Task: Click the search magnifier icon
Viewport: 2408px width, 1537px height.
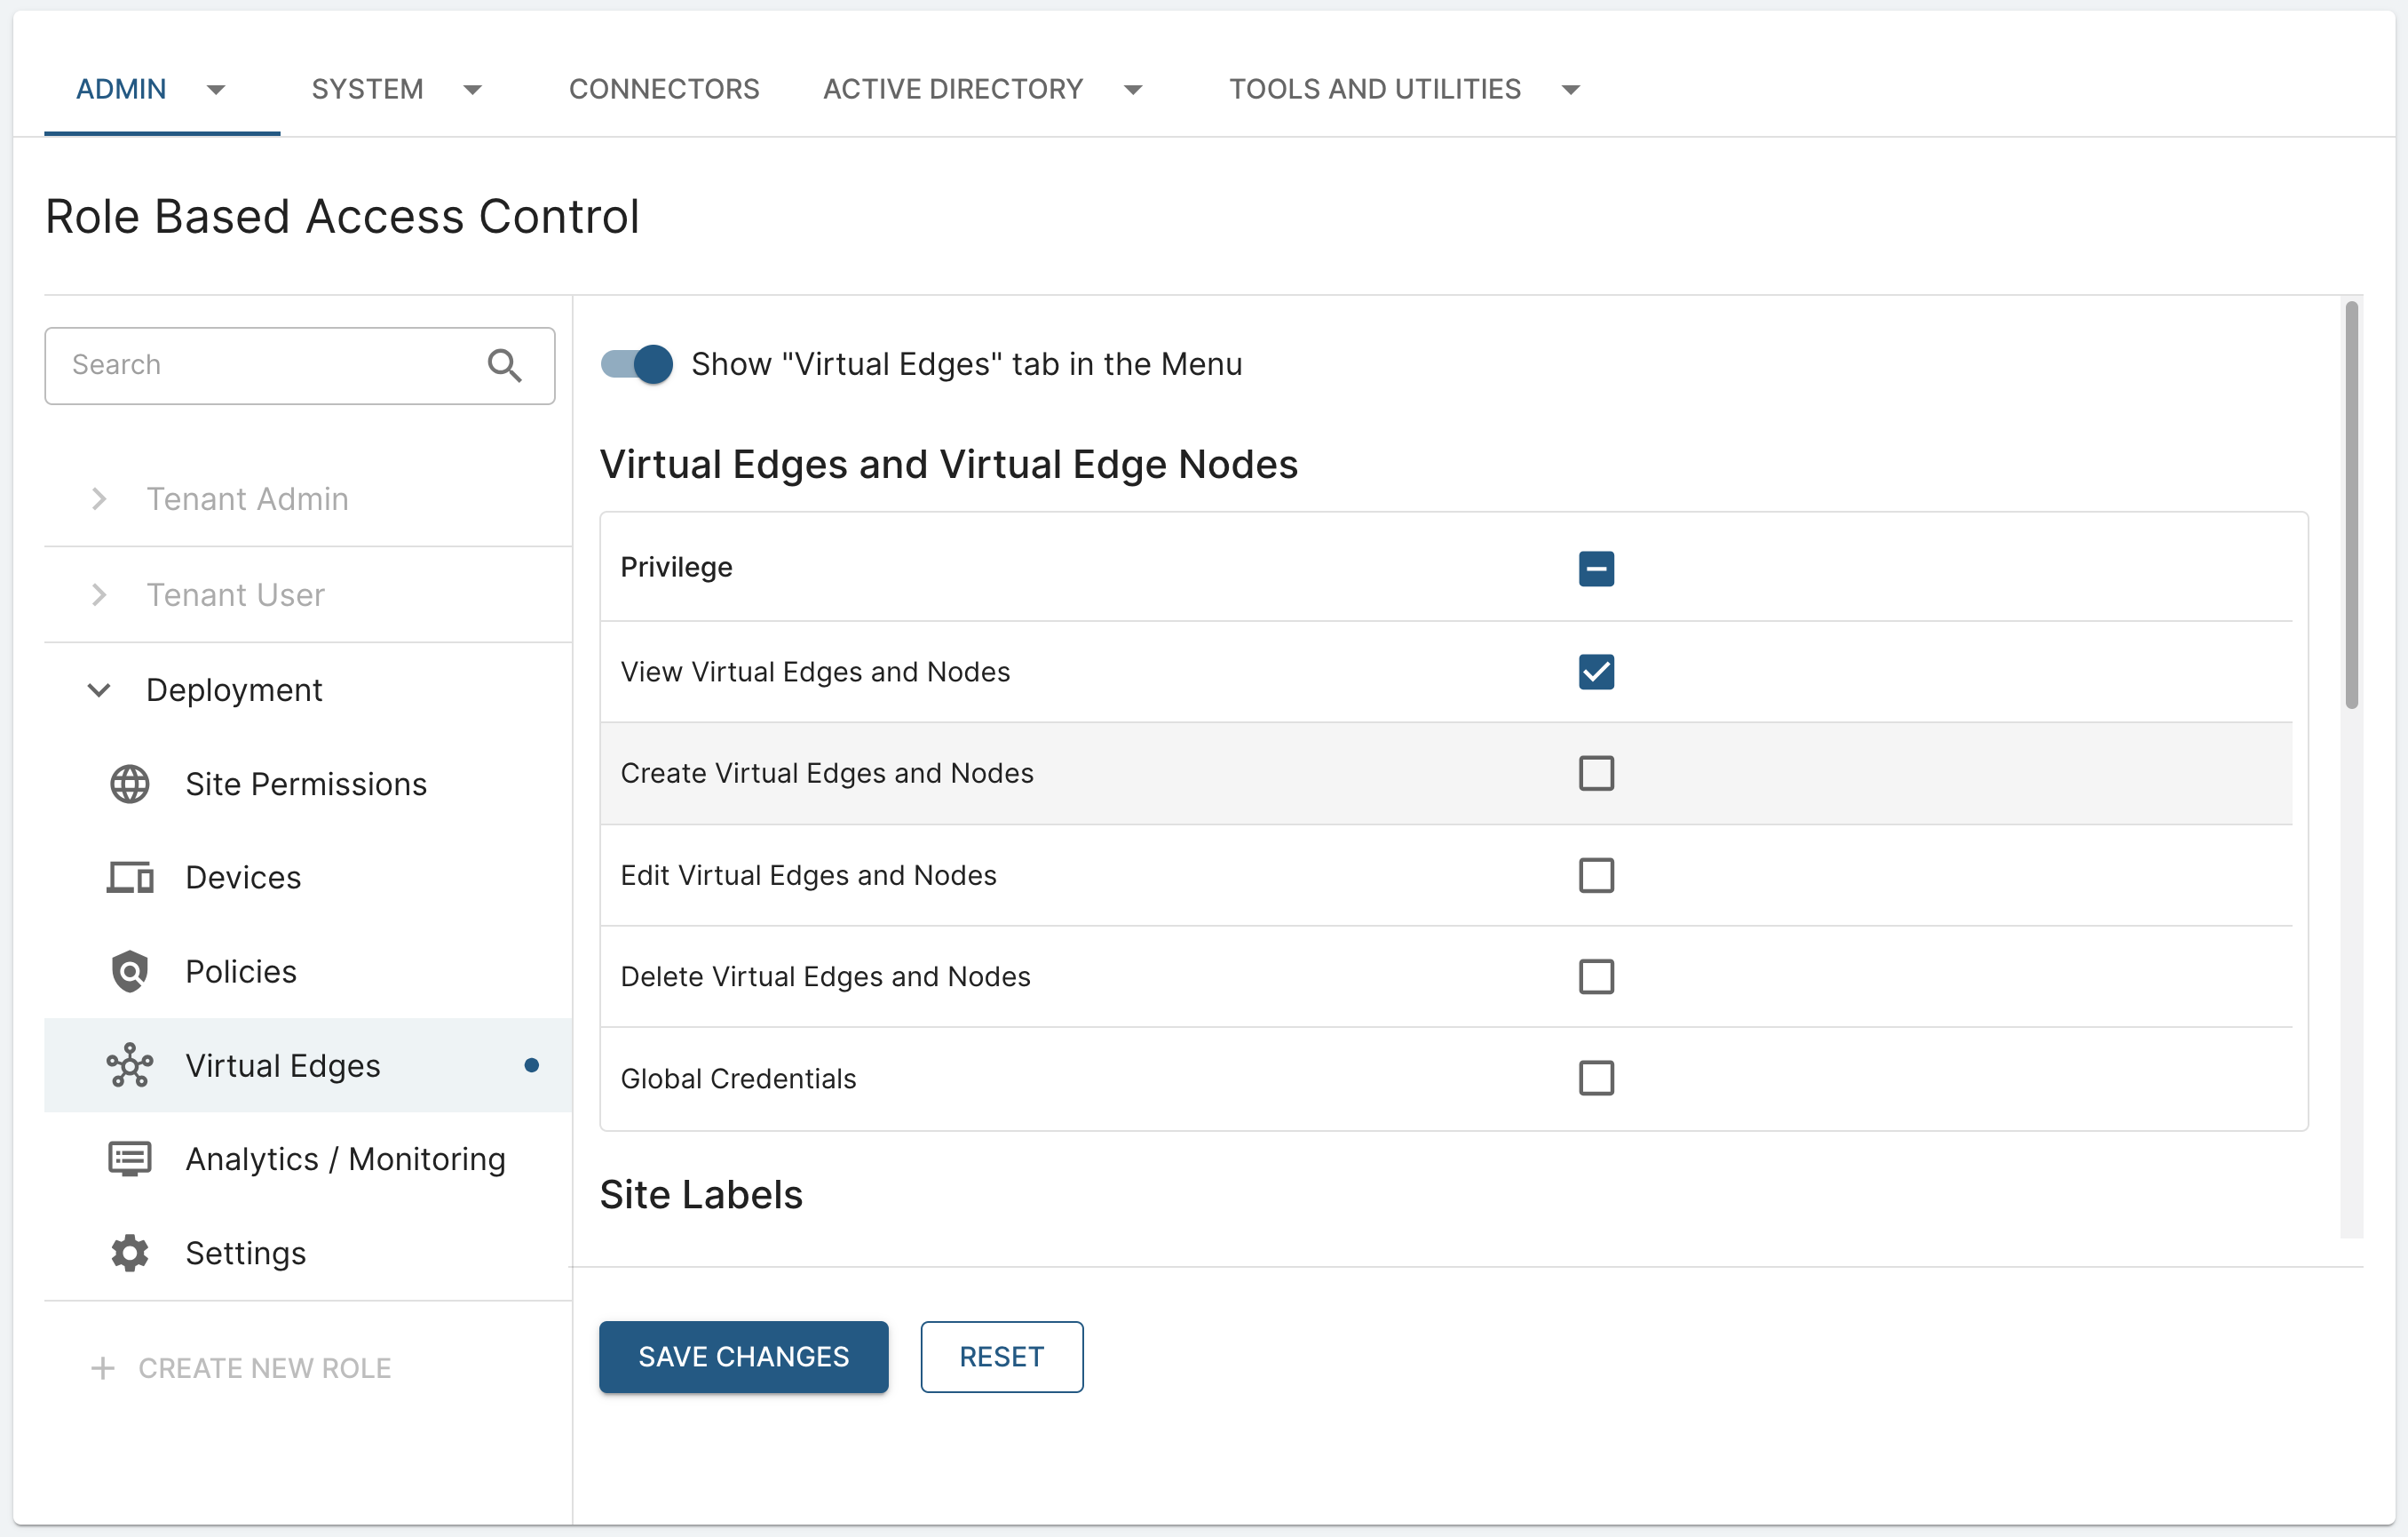Action: 504,365
